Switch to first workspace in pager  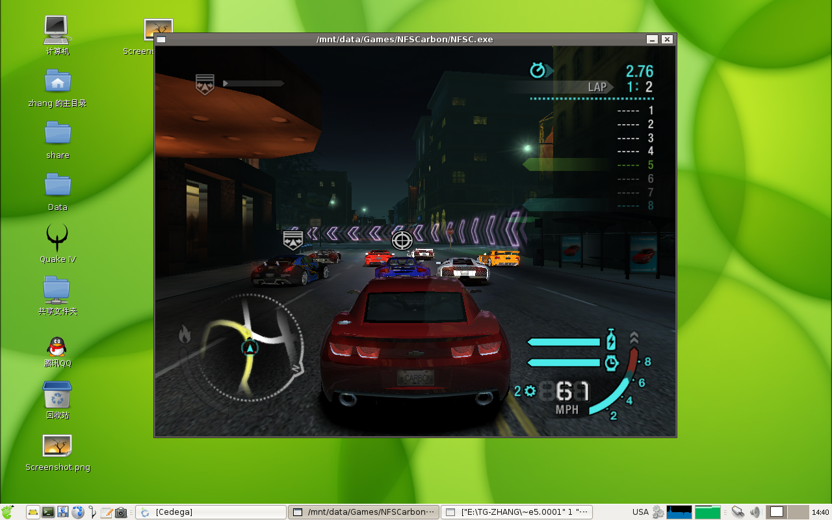pyautogui.click(x=777, y=512)
